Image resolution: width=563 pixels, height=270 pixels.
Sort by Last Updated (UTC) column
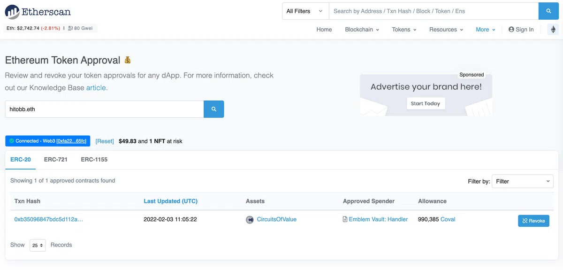[x=170, y=201]
